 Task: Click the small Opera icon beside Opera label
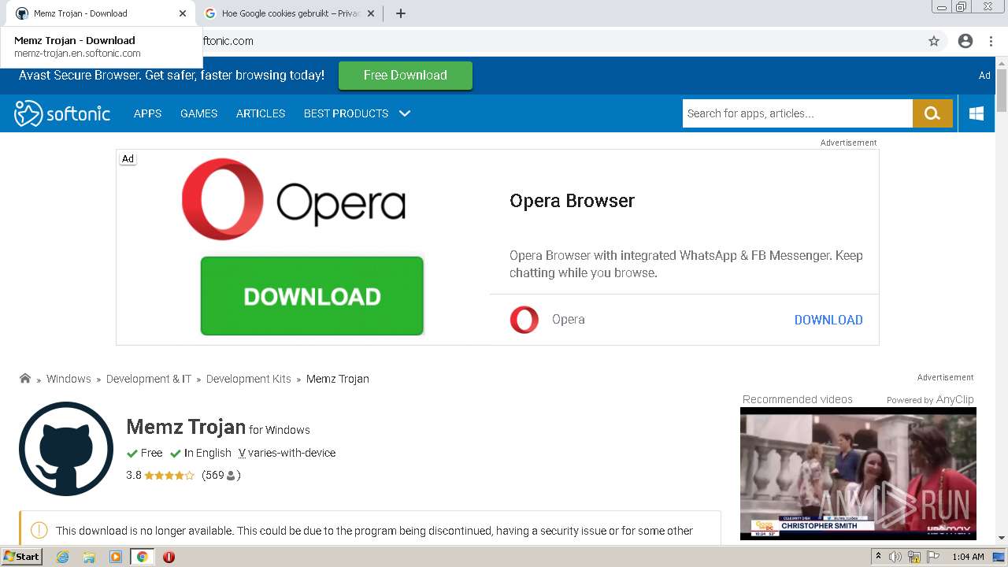(x=524, y=320)
